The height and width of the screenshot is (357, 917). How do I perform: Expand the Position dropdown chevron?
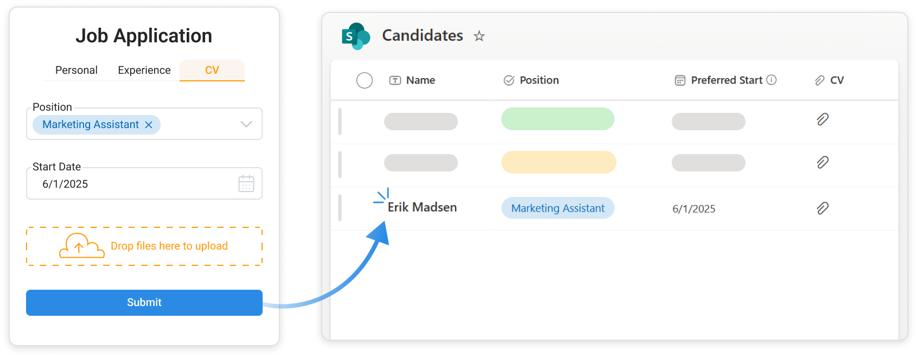point(246,124)
